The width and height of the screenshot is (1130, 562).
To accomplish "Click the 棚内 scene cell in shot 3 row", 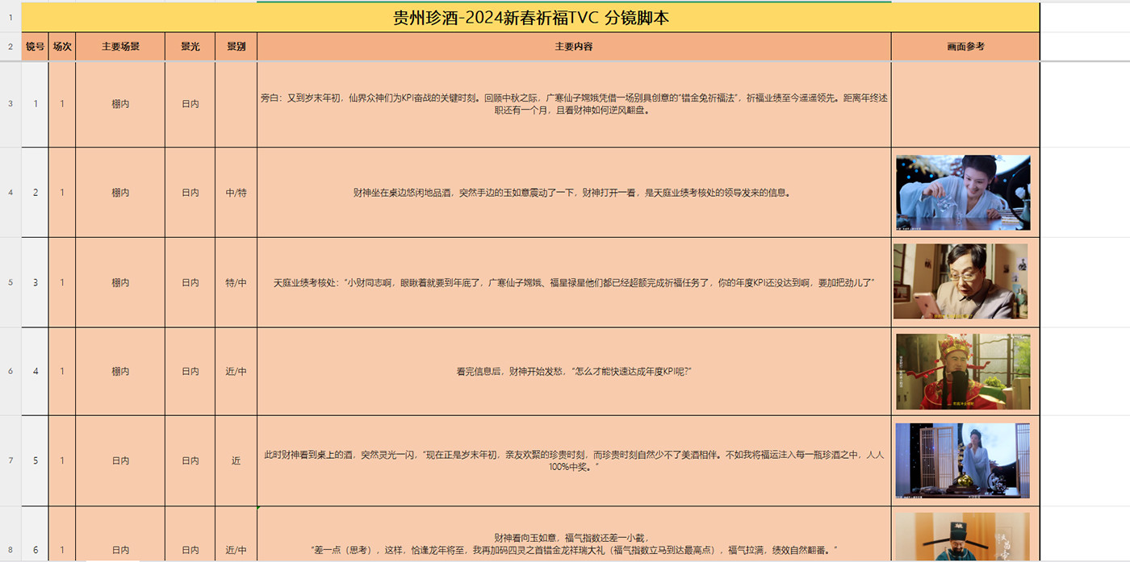I will pos(120,282).
